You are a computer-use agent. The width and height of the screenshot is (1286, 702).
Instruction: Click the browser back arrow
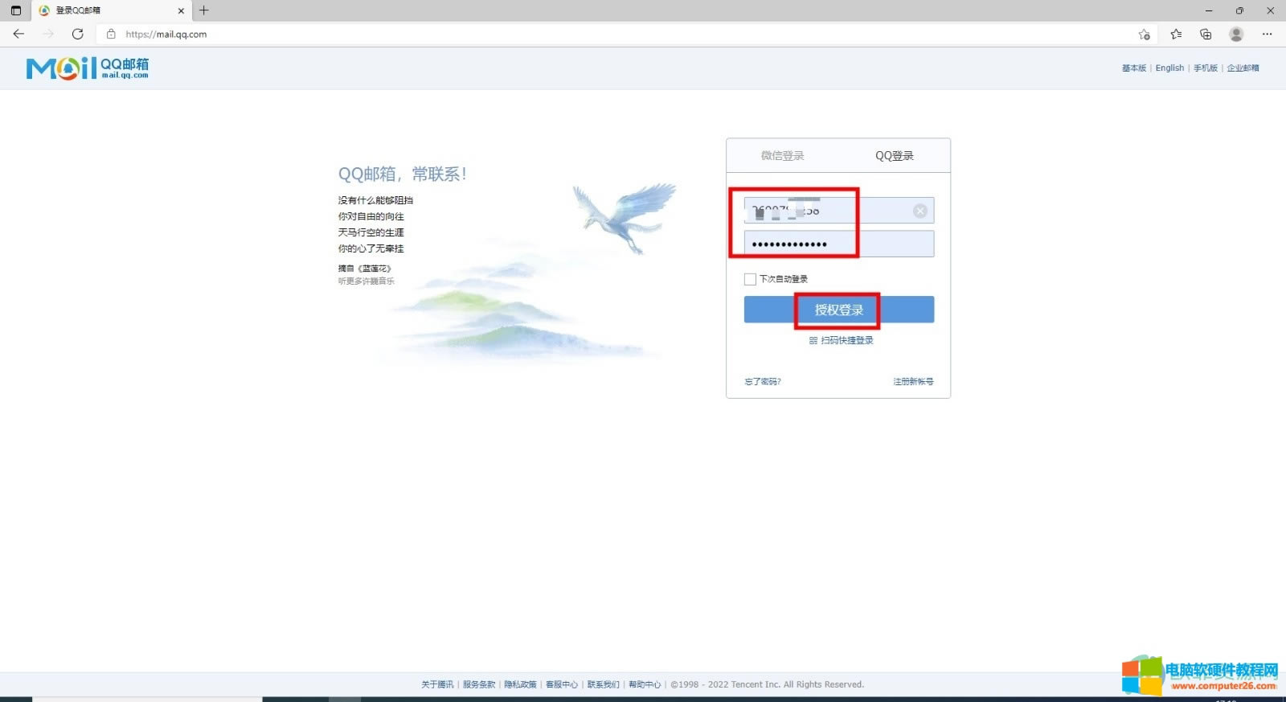click(x=18, y=34)
